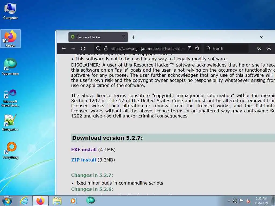Viewport: 275px width, 206px height.
Task: Select the Everything desktop shortcut
Action: pyautogui.click(x=10, y=150)
